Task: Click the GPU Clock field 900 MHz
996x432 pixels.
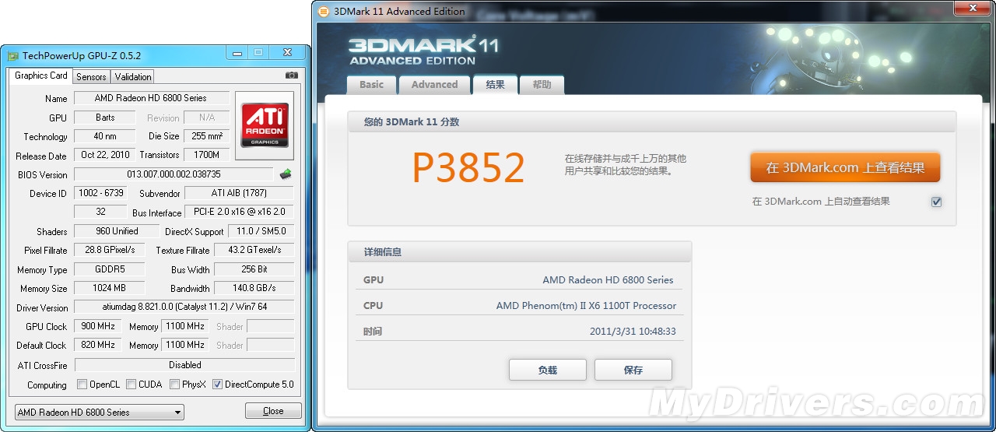Action: [97, 326]
